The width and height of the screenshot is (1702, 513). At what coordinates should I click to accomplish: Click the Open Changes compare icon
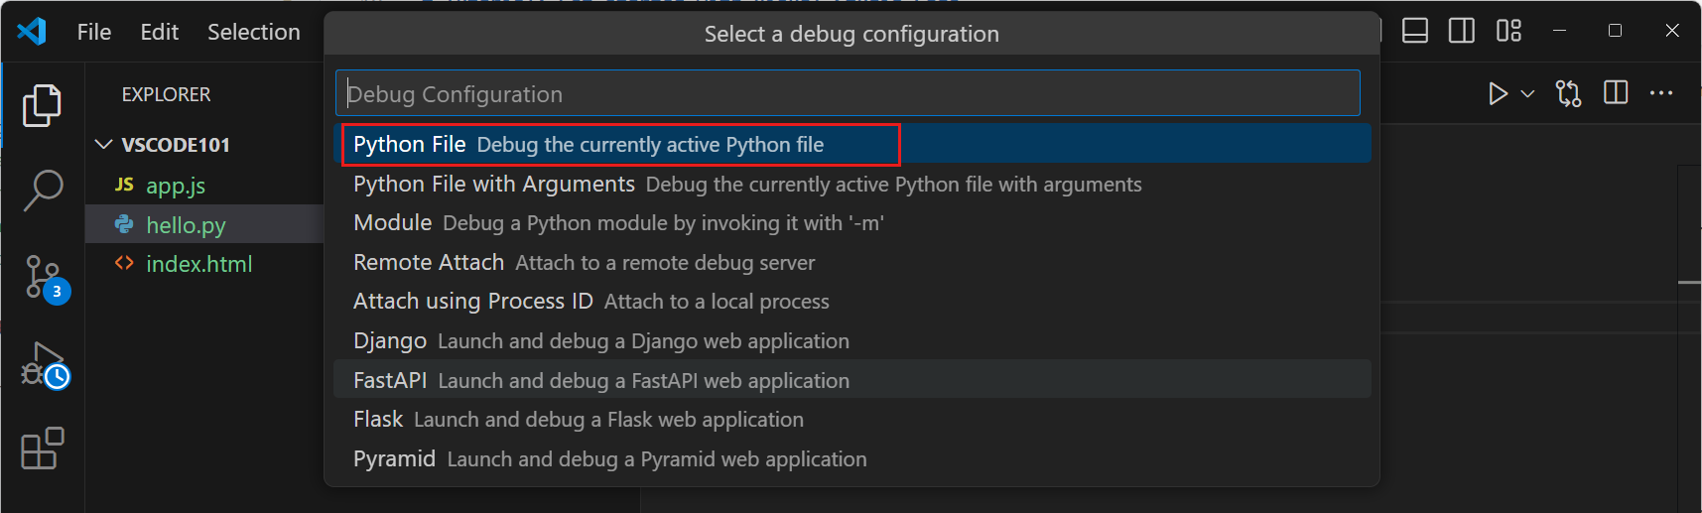[x=1568, y=93]
